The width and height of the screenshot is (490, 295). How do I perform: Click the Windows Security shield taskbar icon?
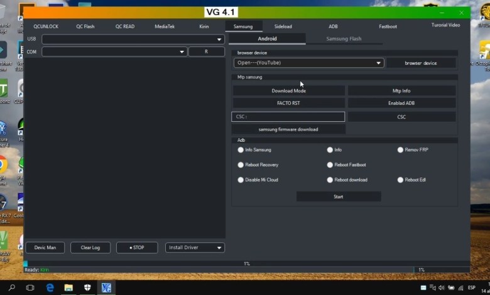pos(87,287)
